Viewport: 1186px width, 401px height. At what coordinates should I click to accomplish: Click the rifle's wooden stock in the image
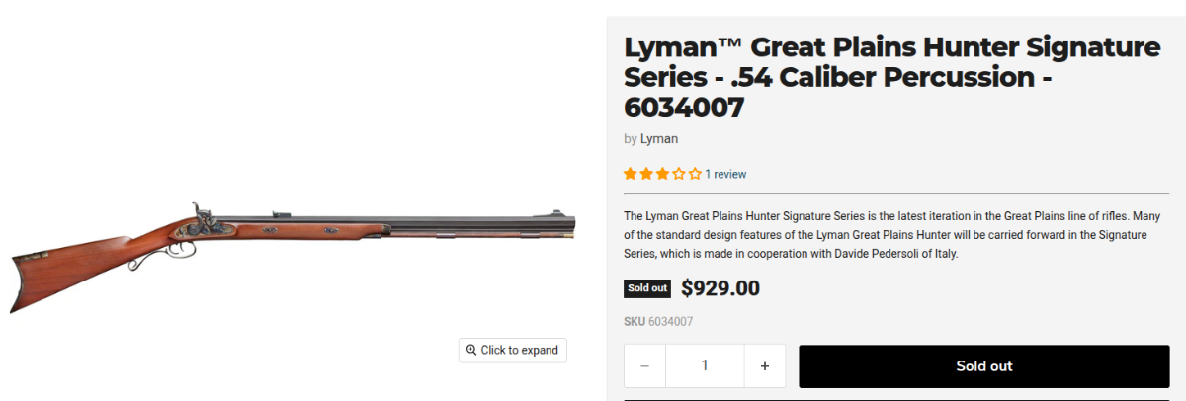pyautogui.click(x=89, y=262)
